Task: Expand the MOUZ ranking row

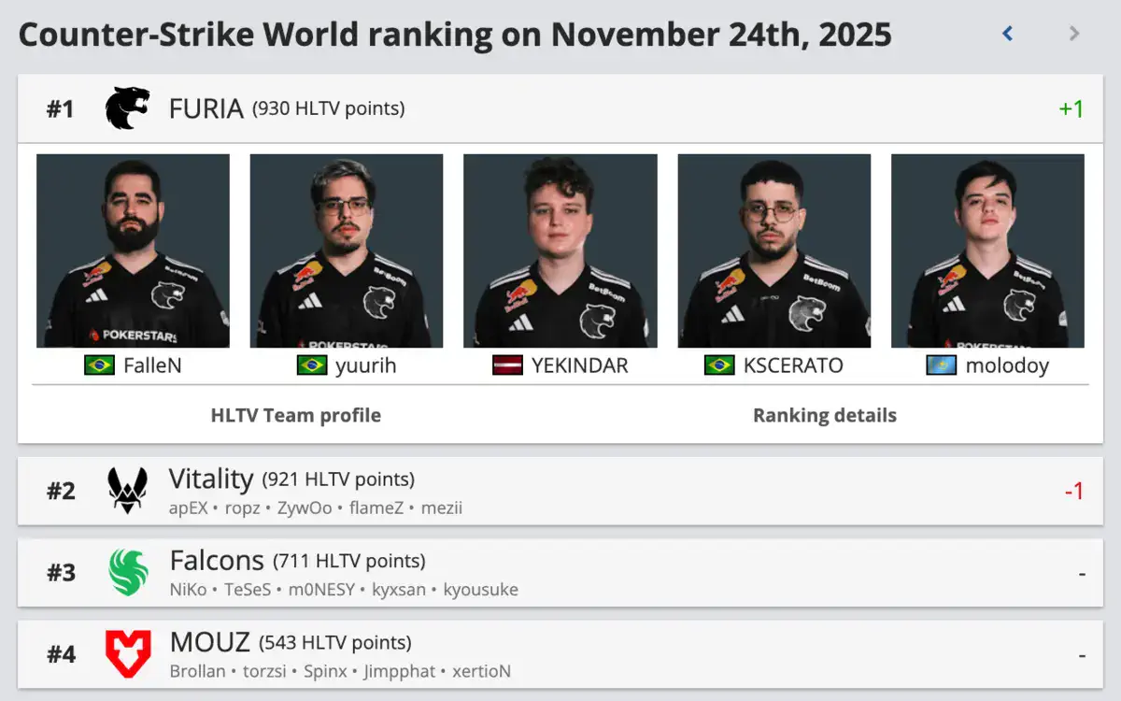Action: (x=560, y=653)
